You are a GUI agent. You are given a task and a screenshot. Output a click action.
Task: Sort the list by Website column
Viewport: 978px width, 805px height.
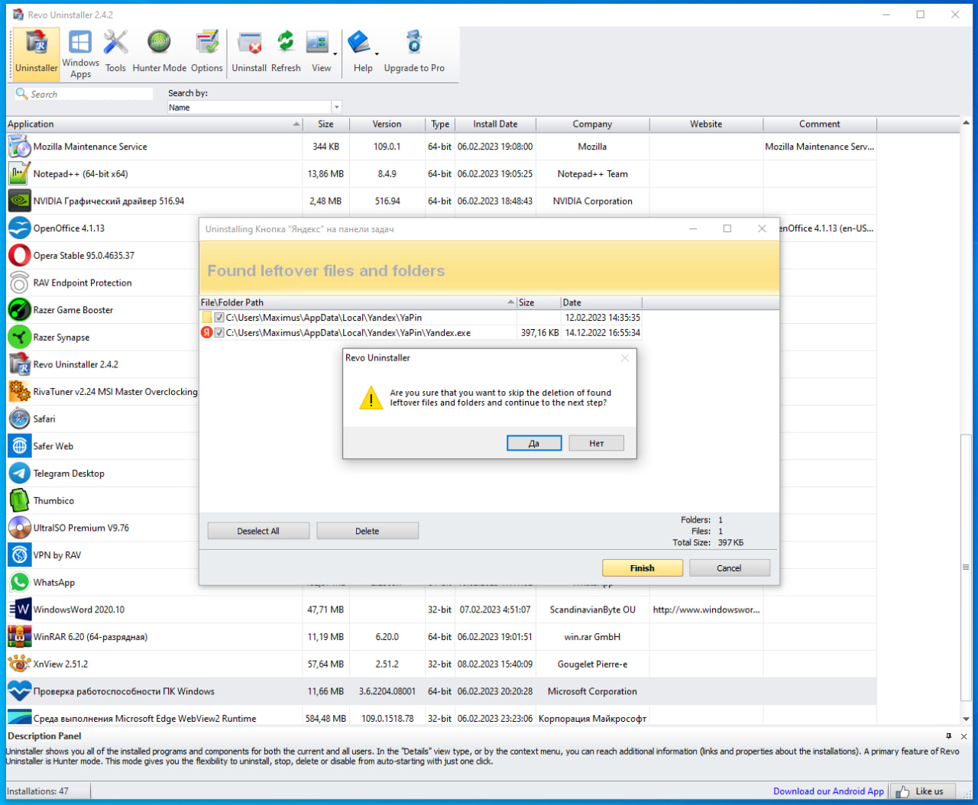tap(706, 124)
